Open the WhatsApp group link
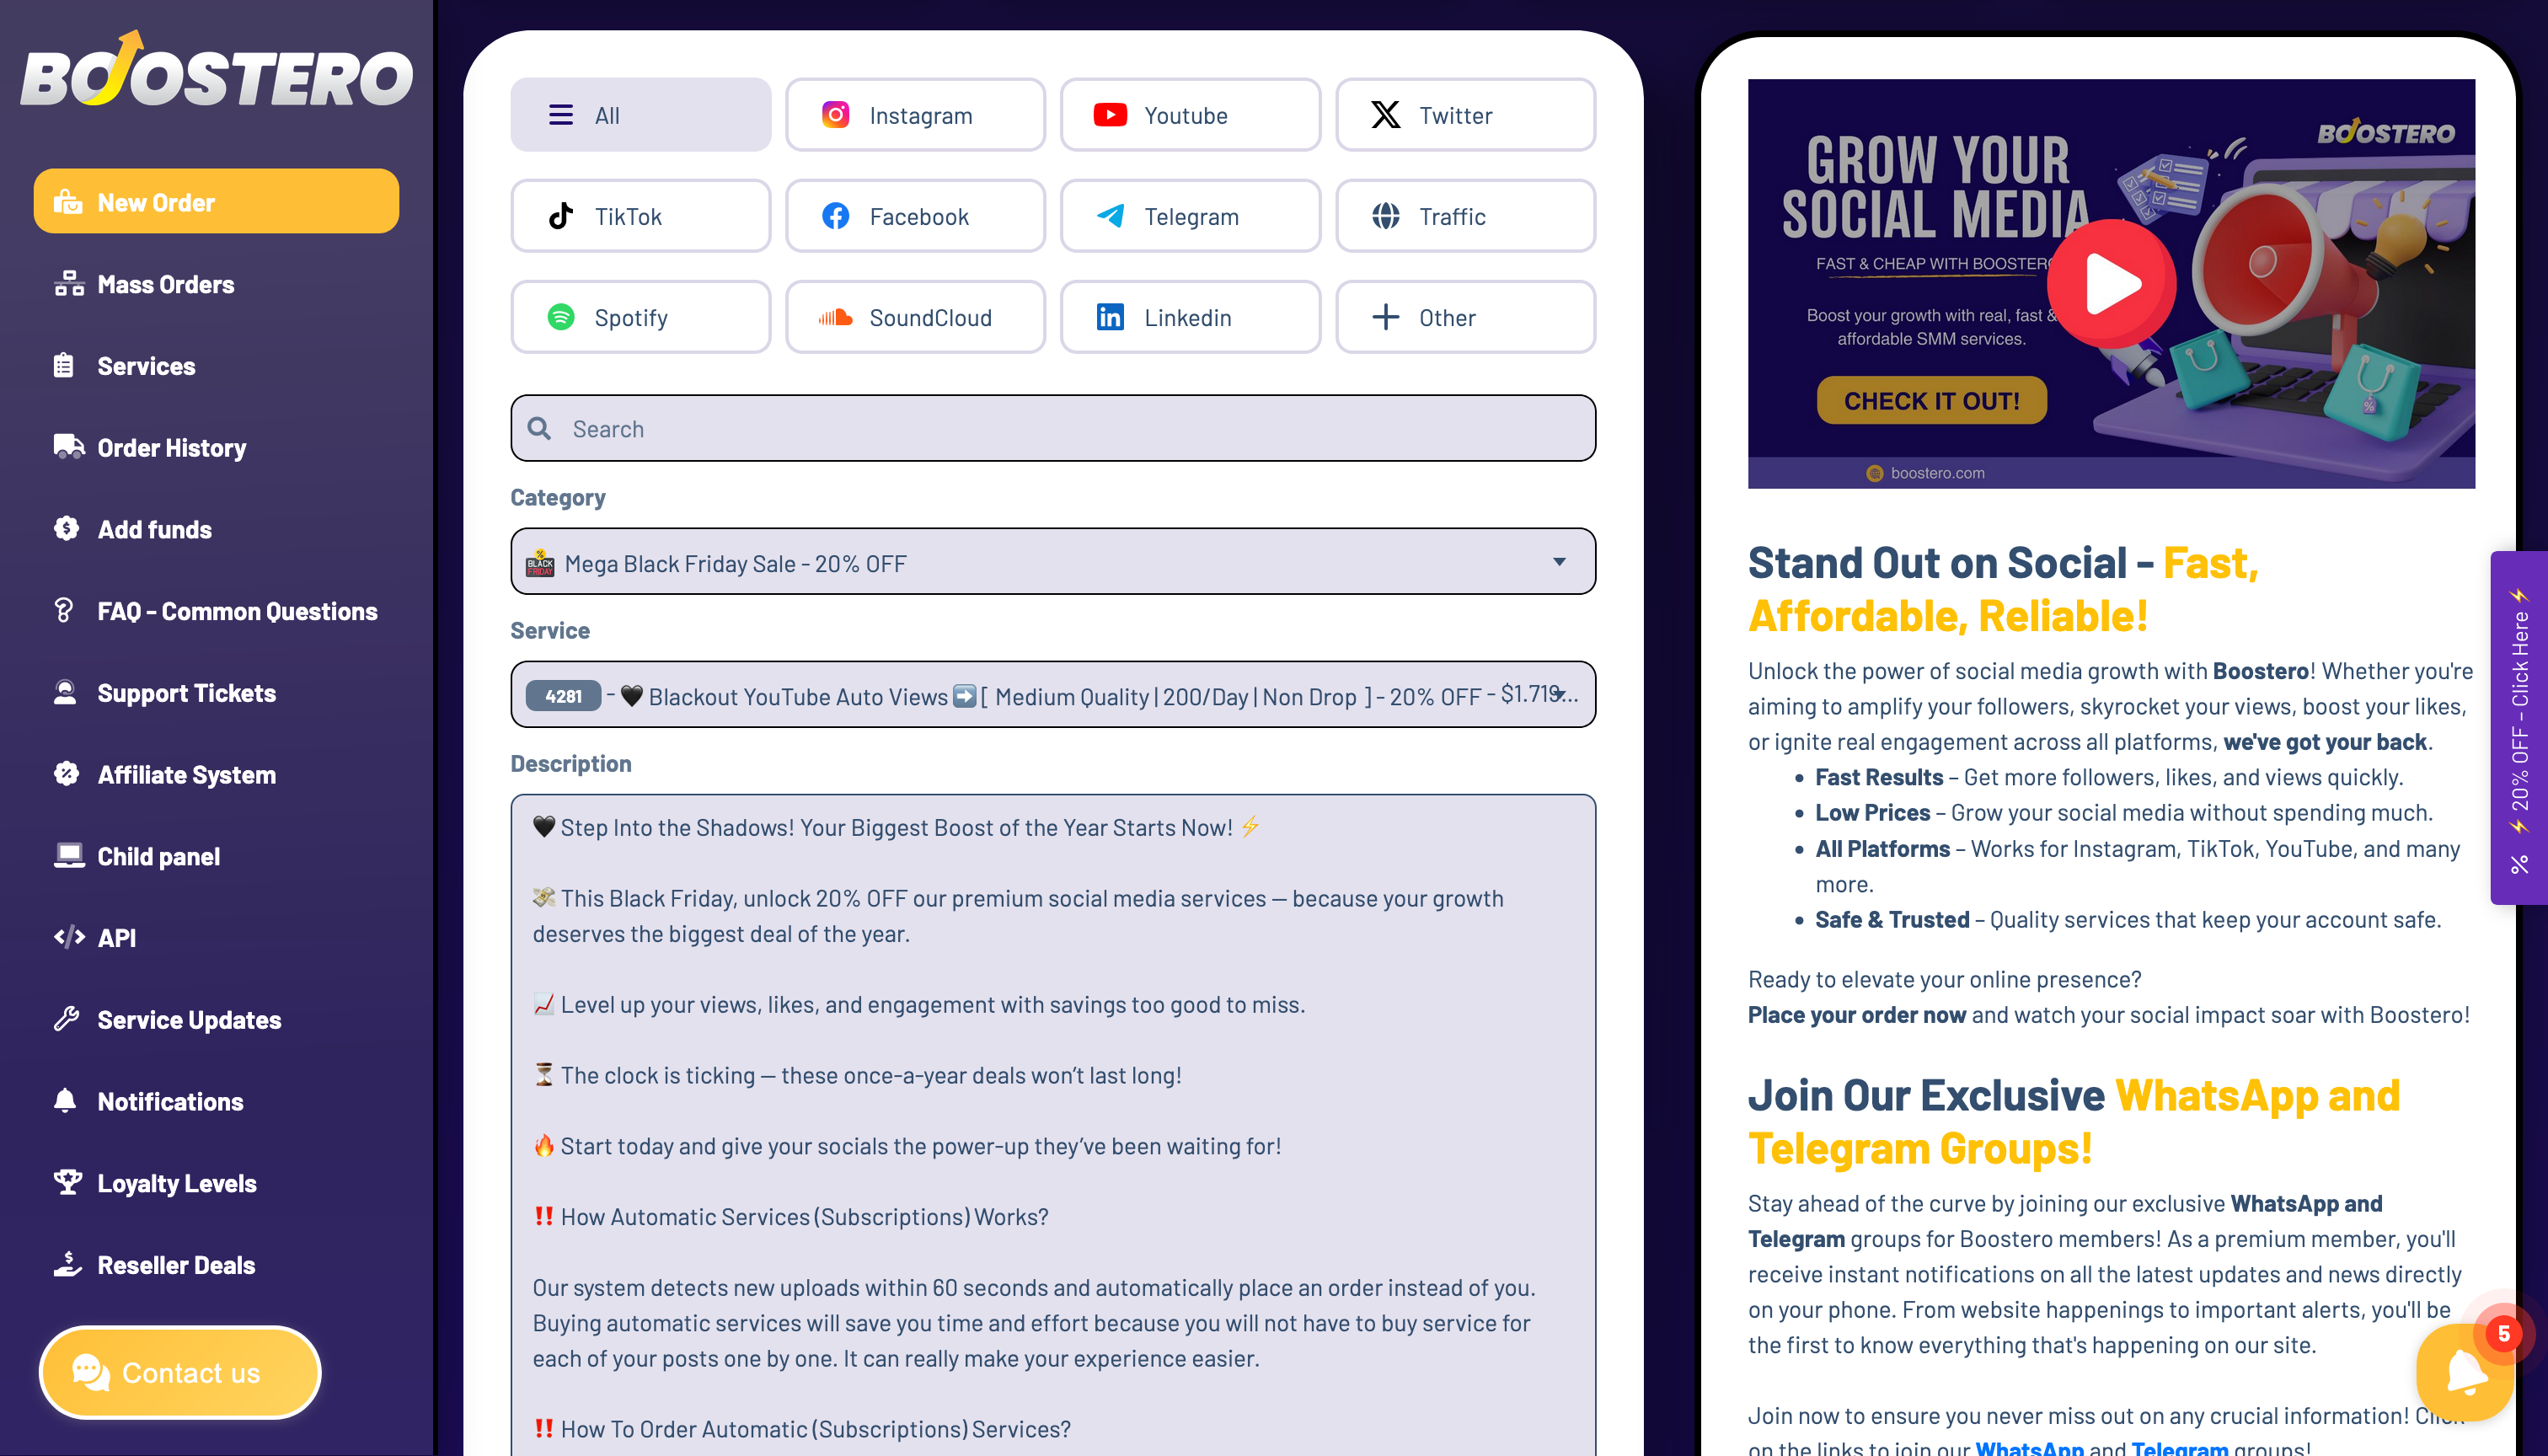2548x1456 pixels. point(2028,1447)
